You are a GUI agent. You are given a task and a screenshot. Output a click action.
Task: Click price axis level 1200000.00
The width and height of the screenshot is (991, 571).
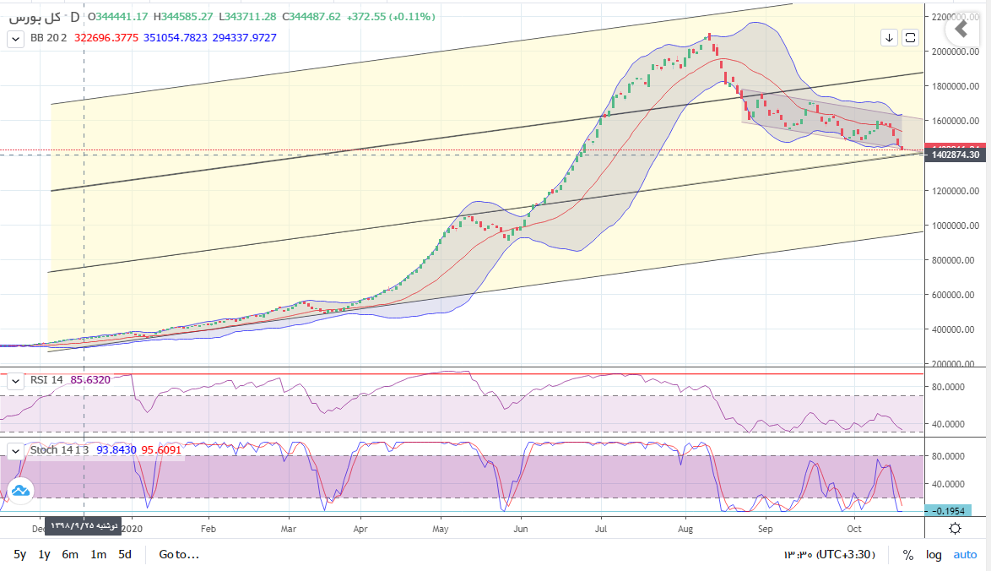tap(956, 191)
